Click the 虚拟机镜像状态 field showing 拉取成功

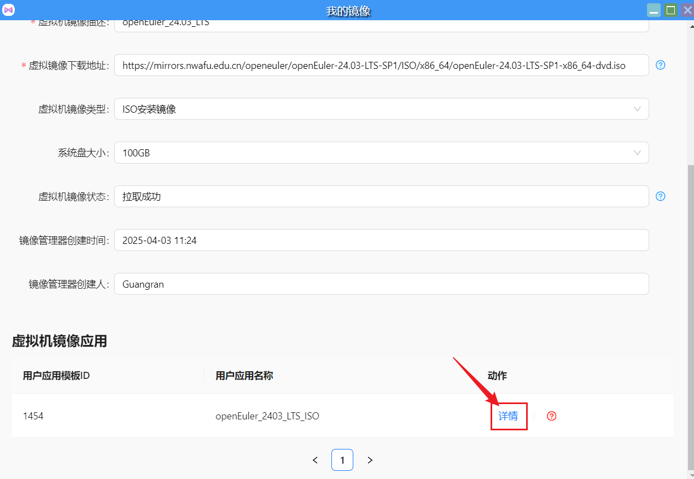pyautogui.click(x=382, y=196)
